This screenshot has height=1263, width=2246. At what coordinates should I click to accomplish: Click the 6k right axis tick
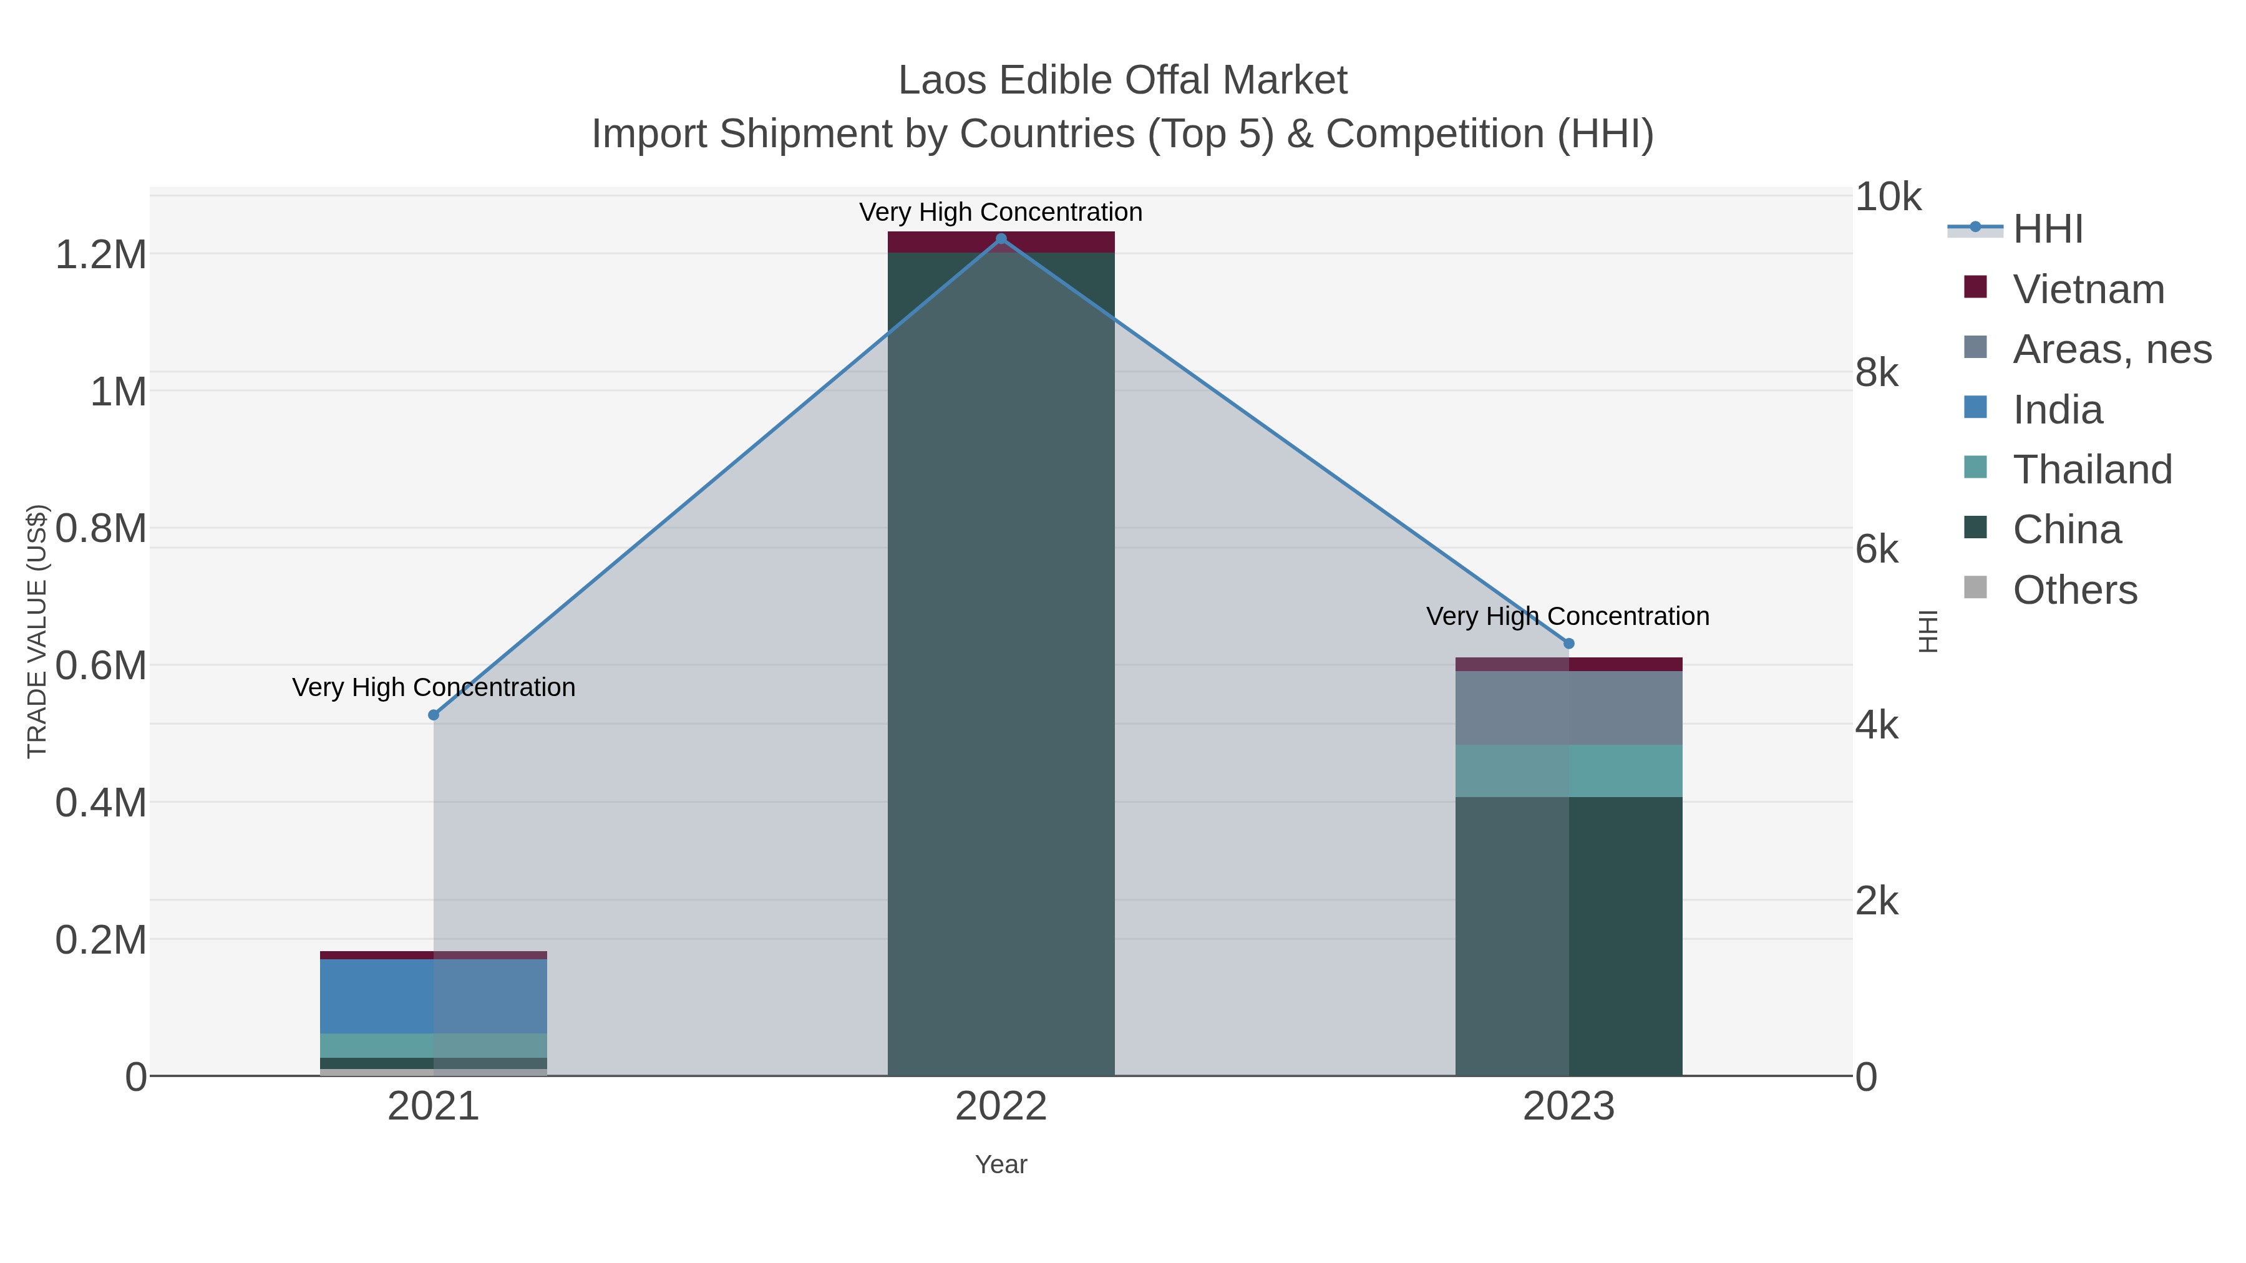[x=1876, y=548]
